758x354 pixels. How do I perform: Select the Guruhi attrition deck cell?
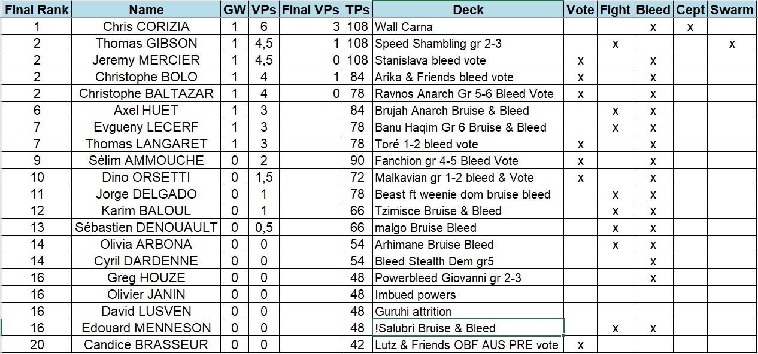coord(468,312)
